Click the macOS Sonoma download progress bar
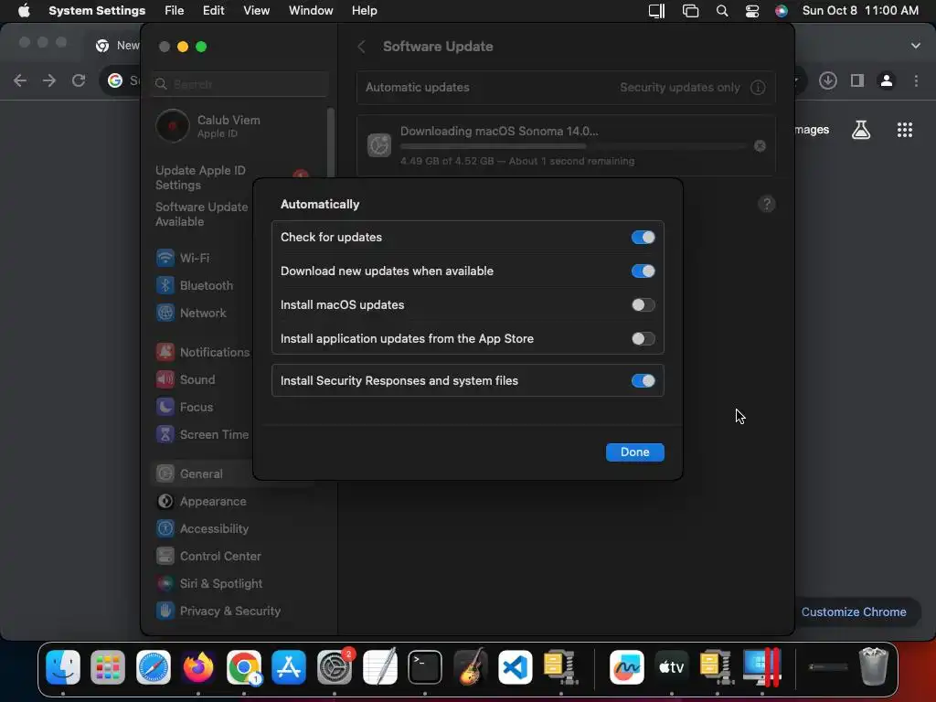 click(573, 146)
